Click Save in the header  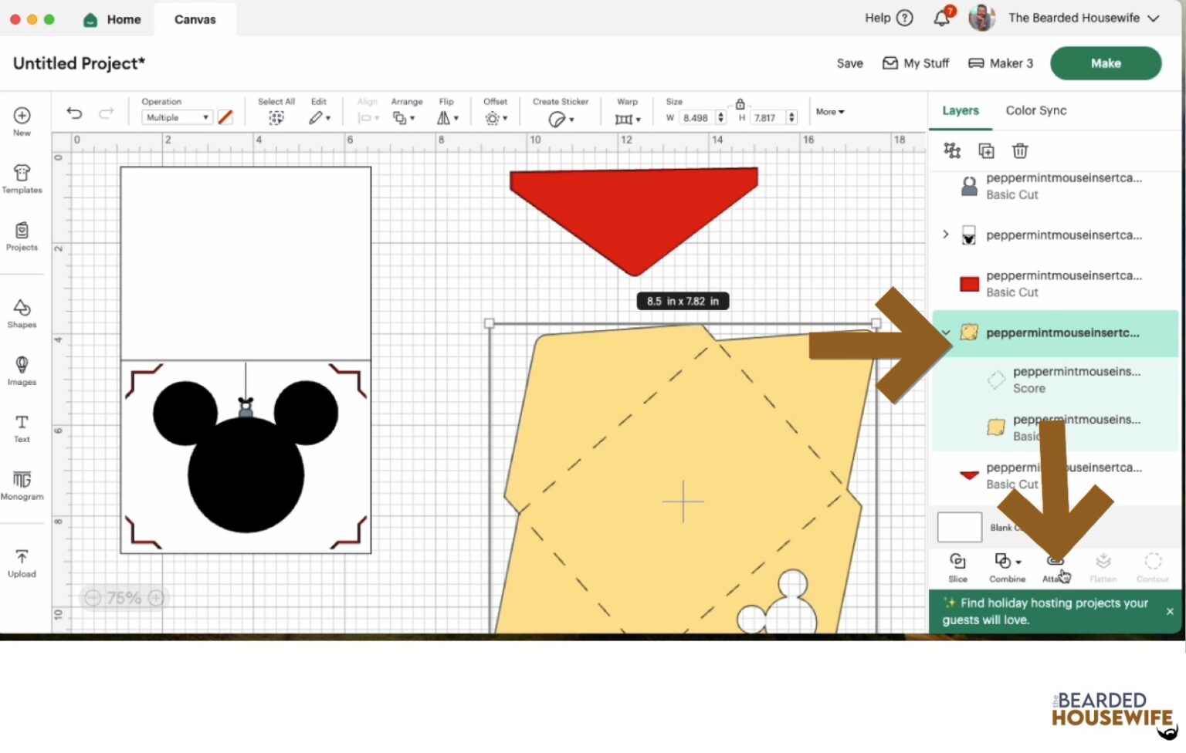point(849,63)
